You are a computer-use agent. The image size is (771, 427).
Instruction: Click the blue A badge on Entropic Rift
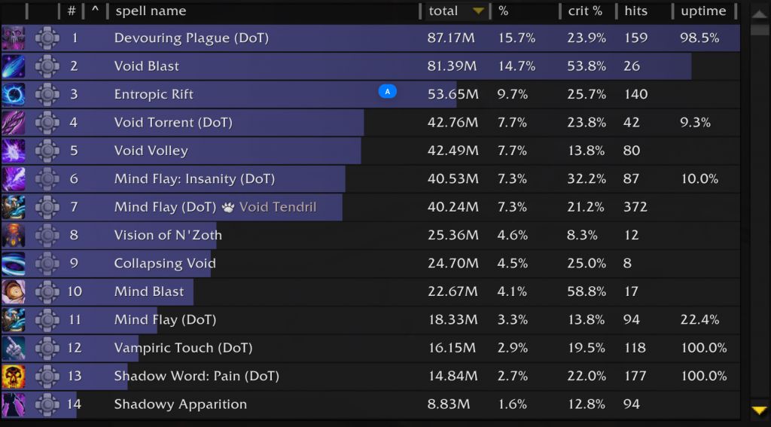point(387,92)
